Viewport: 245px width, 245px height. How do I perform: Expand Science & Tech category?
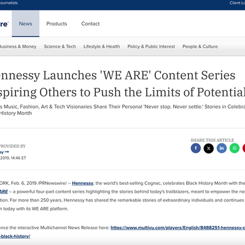[60, 47]
